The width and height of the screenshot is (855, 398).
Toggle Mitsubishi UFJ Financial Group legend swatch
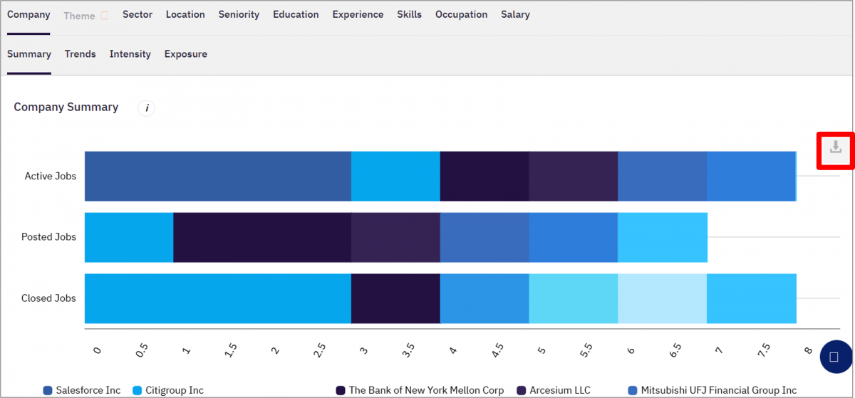click(633, 390)
